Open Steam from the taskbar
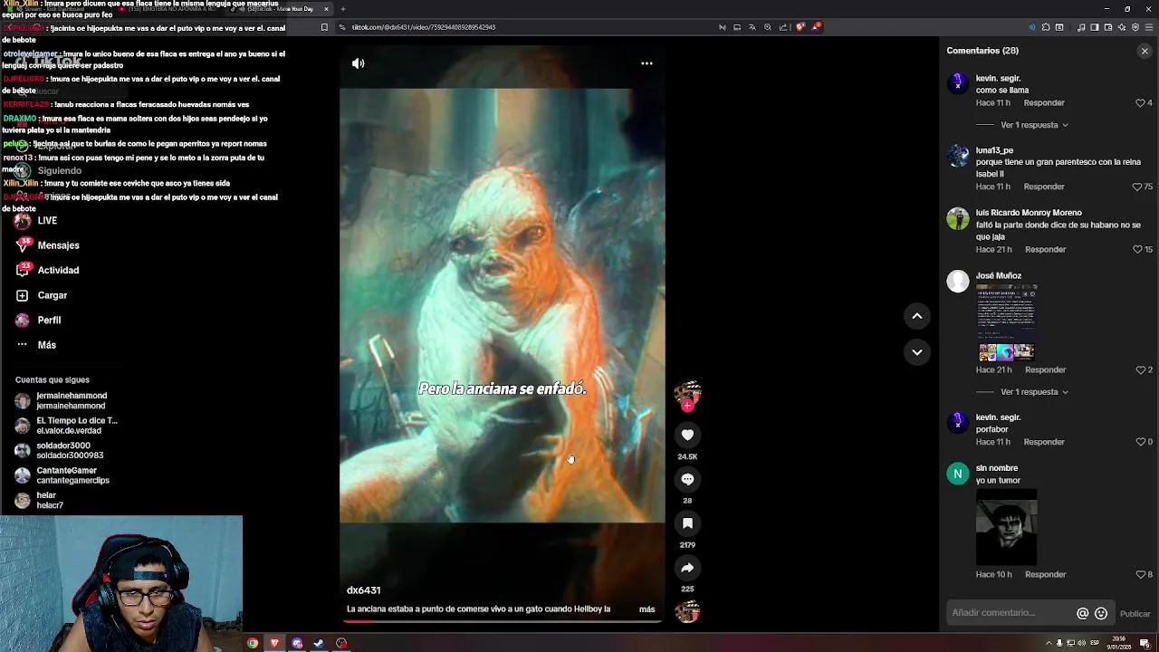This screenshot has height=652, width=1159. tap(319, 643)
